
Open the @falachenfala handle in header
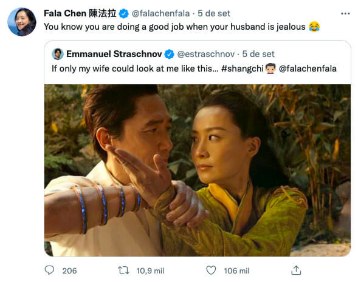[x=160, y=14]
